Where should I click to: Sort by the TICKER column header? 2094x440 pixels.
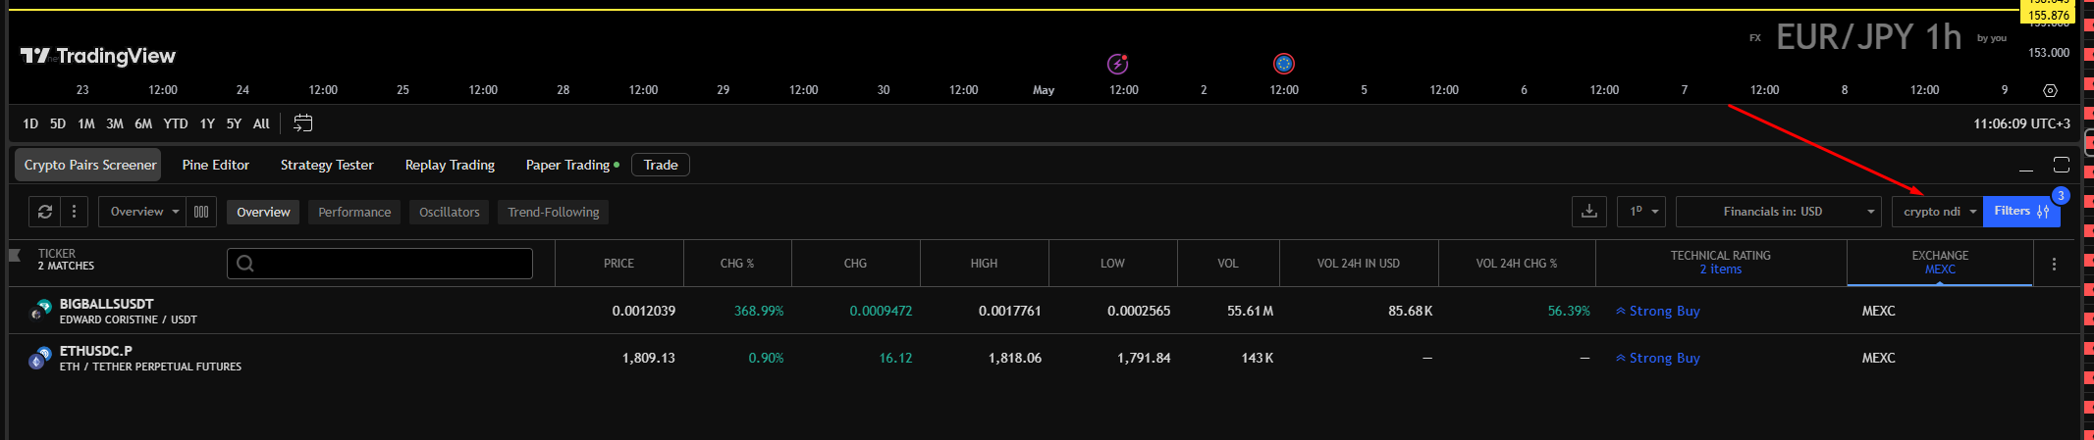(57, 254)
